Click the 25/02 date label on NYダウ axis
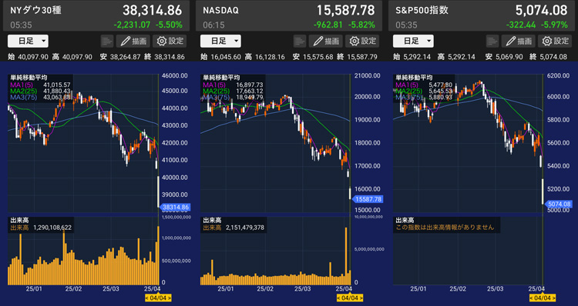 (x=73, y=289)
